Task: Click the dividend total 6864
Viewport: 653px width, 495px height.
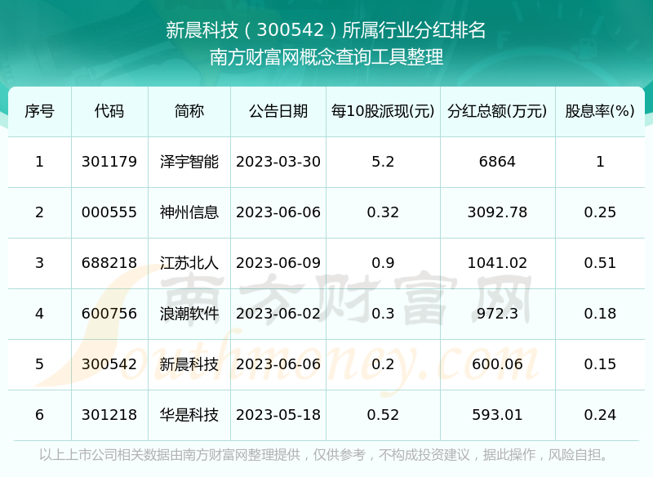Action: click(x=497, y=162)
